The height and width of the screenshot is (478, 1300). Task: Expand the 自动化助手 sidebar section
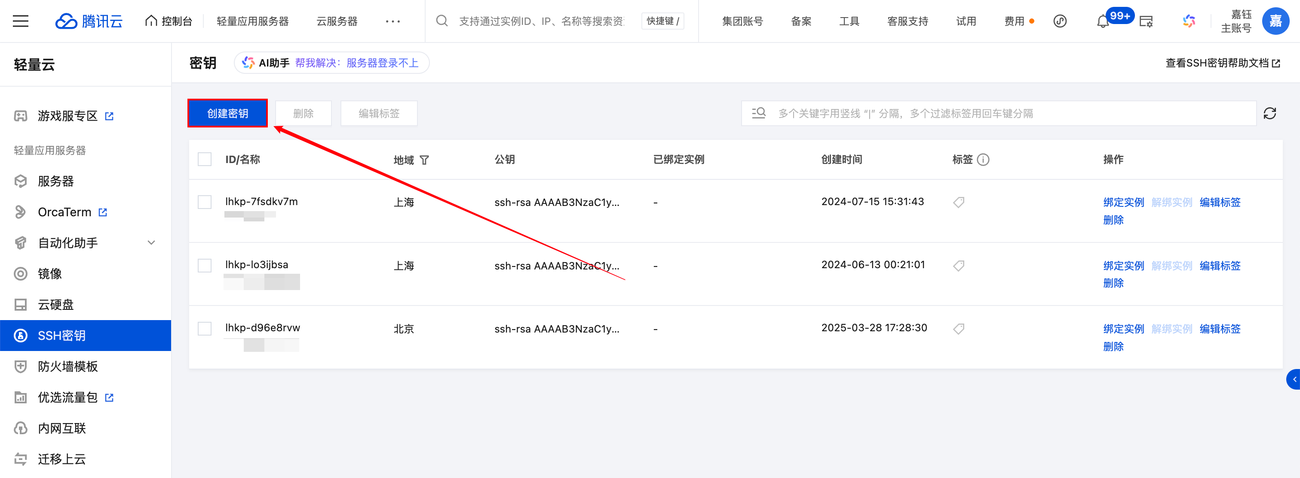(x=151, y=243)
